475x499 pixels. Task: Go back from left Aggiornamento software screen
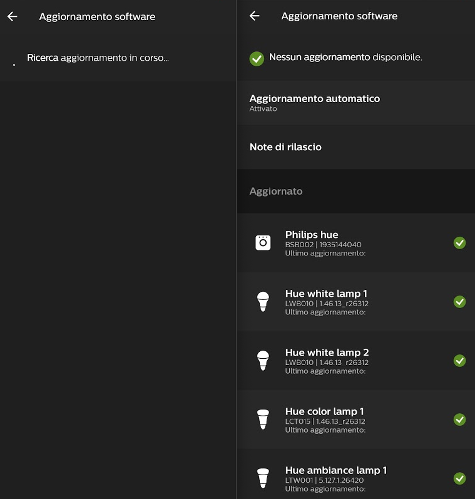[x=13, y=17]
